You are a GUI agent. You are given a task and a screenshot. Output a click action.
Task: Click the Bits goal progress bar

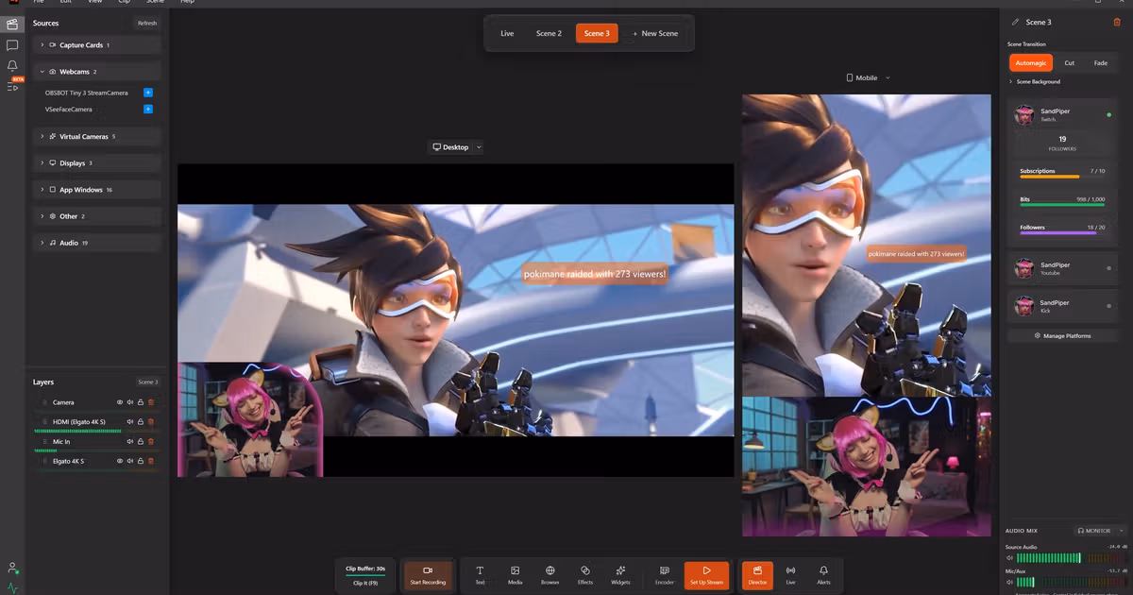[1062, 204]
